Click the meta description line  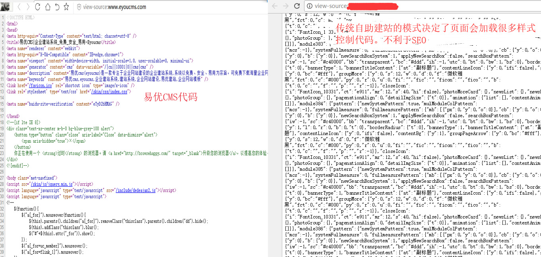tap(137, 73)
